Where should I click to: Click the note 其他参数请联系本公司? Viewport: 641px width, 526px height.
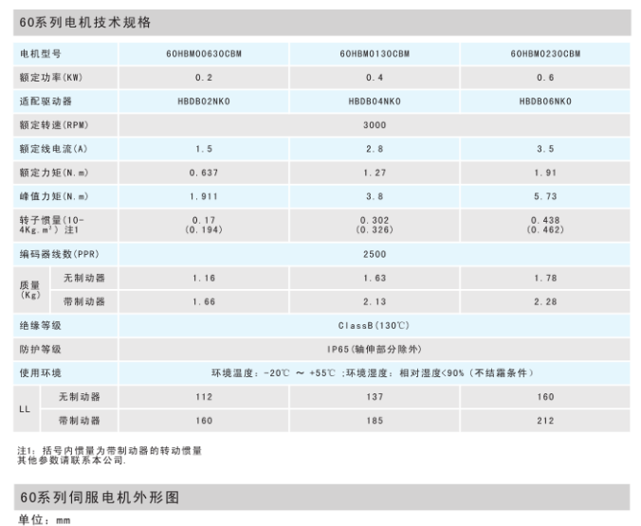click(71, 461)
